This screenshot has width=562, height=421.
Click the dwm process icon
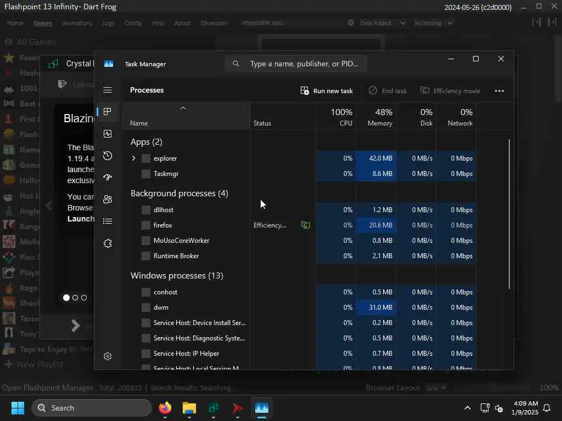coord(146,308)
